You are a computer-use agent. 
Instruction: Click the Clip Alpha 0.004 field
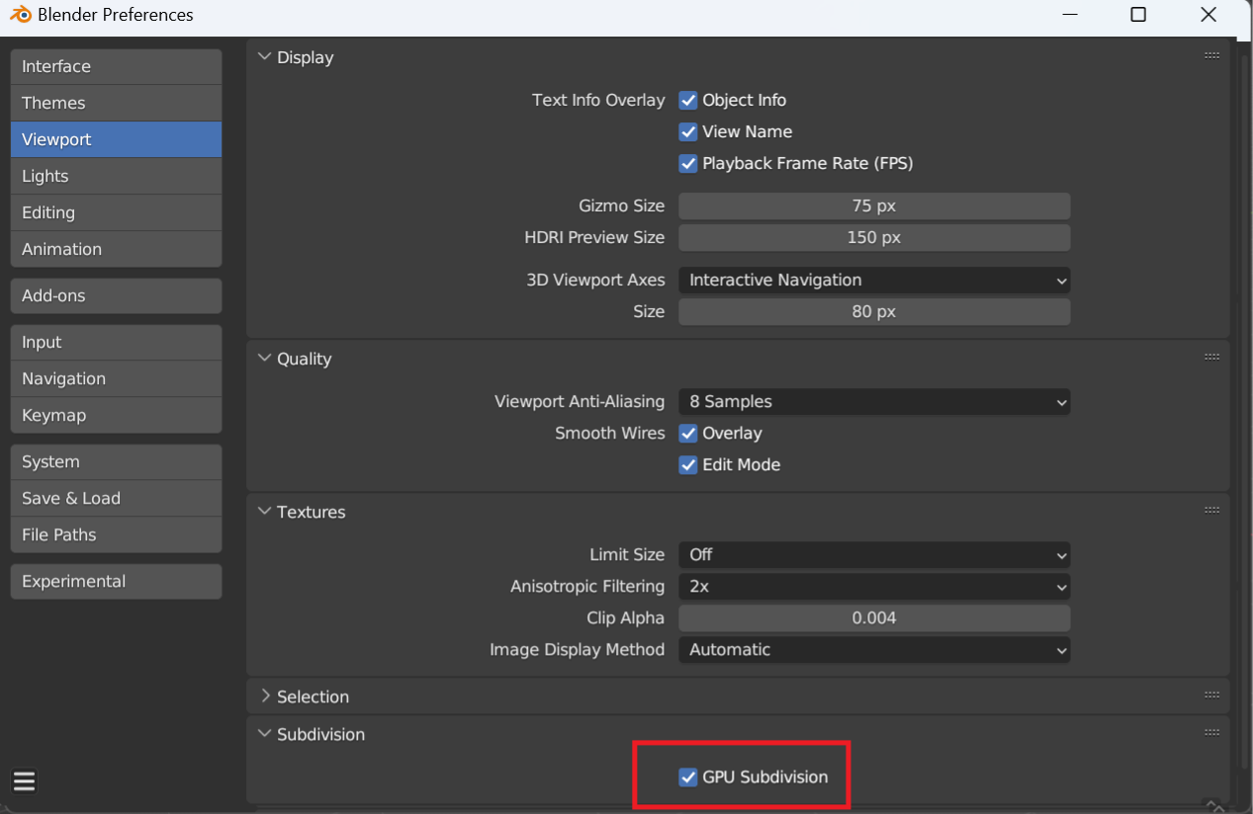[874, 617]
